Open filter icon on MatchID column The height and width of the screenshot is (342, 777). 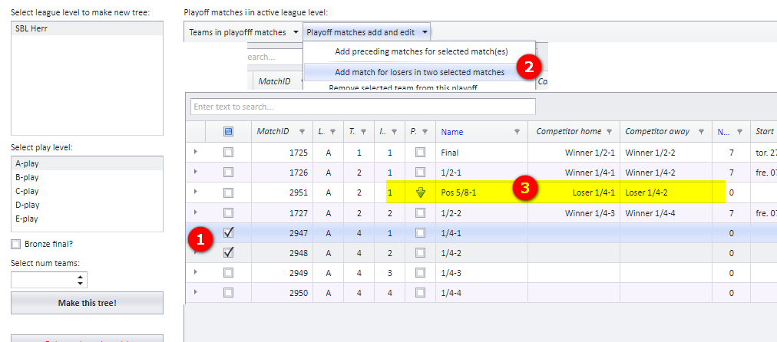[303, 132]
